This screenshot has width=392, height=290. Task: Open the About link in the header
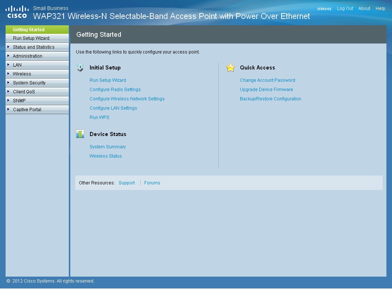364,9
